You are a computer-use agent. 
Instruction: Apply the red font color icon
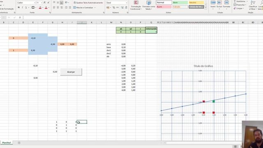point(46,7)
